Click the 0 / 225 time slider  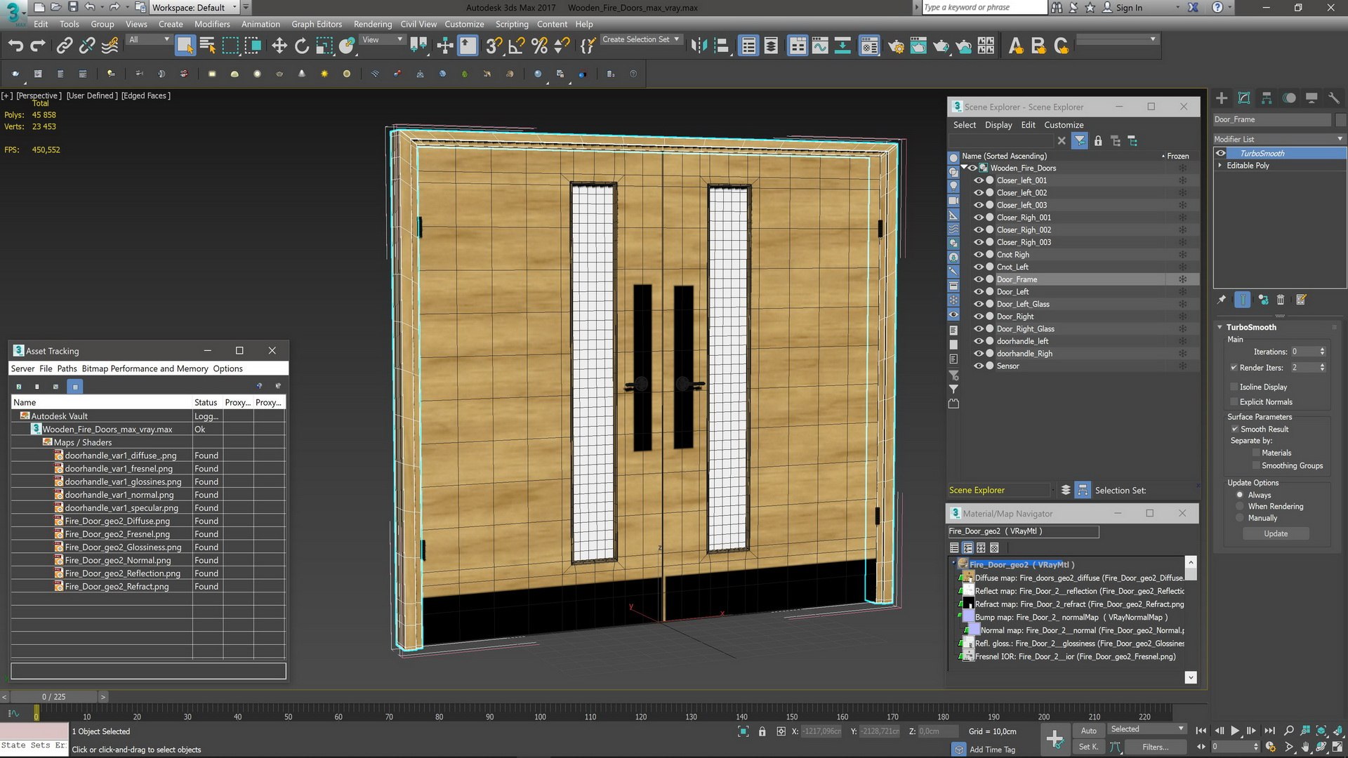pyautogui.click(x=53, y=696)
